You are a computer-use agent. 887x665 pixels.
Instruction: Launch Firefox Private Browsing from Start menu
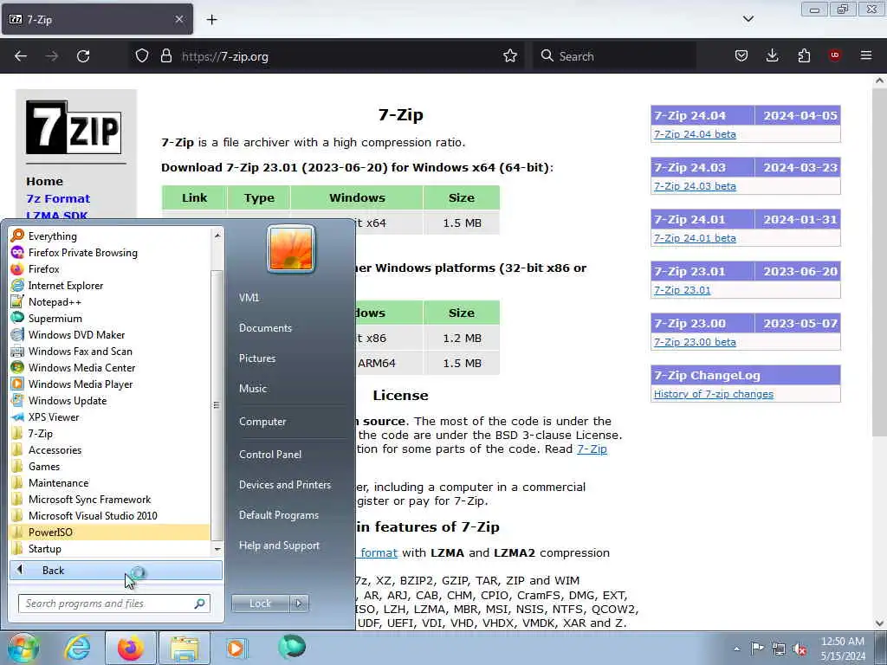(82, 252)
